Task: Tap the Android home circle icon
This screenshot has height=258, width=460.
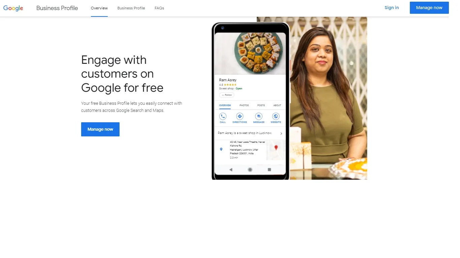Action: pyautogui.click(x=250, y=170)
